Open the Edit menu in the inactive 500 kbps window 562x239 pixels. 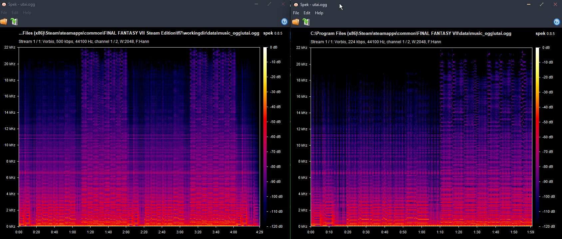coord(15,13)
